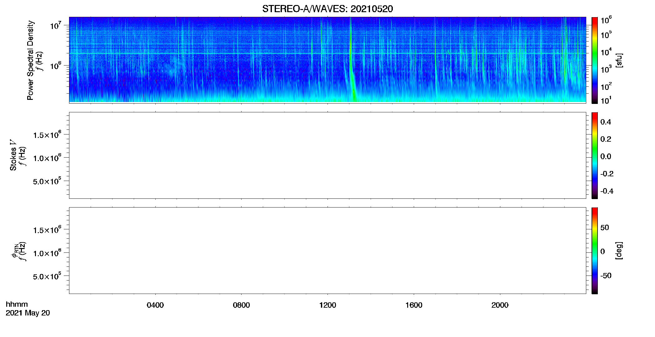Screen dimensions: 655x337
Task: Click the spectrogram panel of power spectral density
Action: coord(327,60)
